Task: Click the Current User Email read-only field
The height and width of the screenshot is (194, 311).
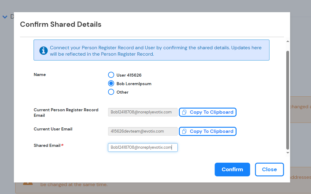Action: [143, 131]
